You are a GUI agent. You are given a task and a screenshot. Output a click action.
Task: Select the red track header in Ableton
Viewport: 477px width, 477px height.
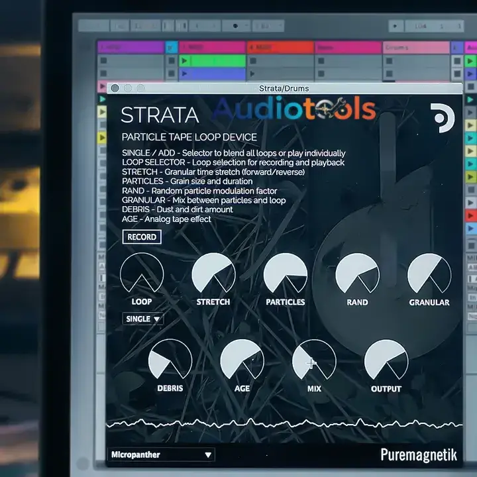(x=280, y=48)
